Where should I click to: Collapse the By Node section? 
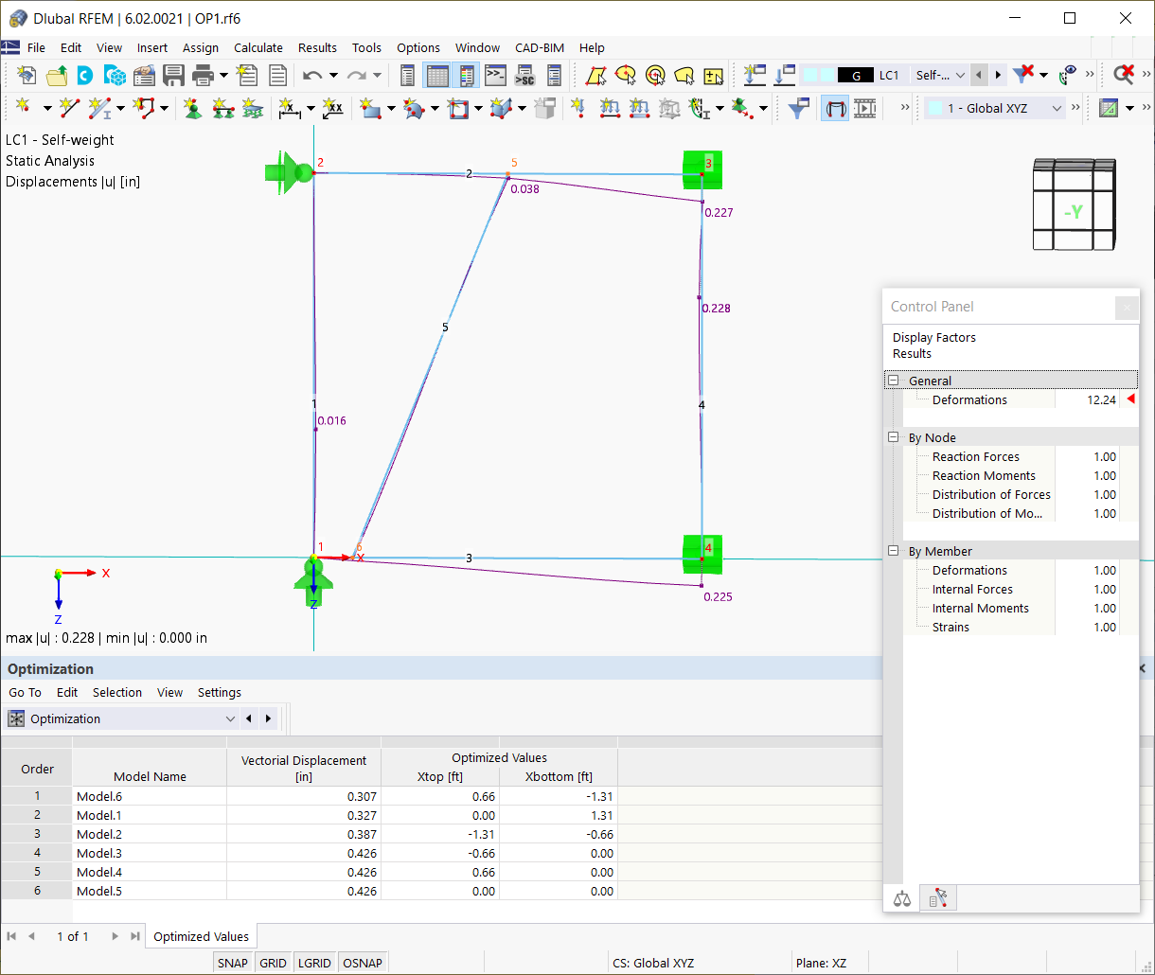(x=893, y=437)
